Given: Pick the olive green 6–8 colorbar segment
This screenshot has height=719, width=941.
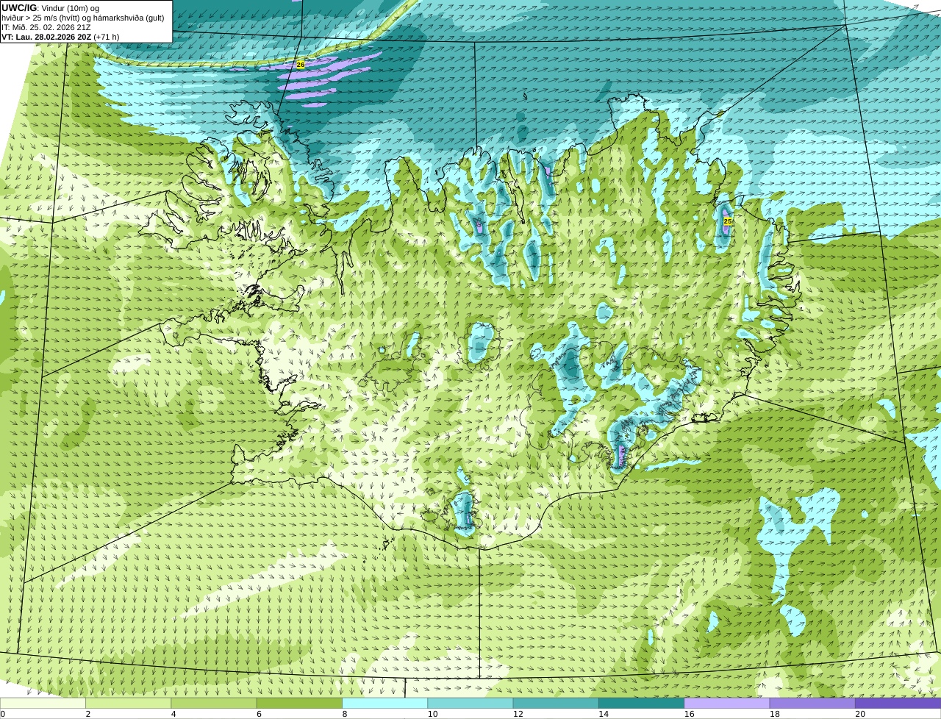Looking at the screenshot, I should click(299, 703).
